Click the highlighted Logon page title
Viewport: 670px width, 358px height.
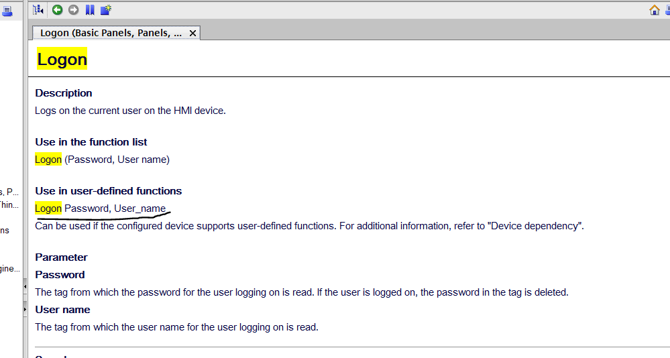62,59
